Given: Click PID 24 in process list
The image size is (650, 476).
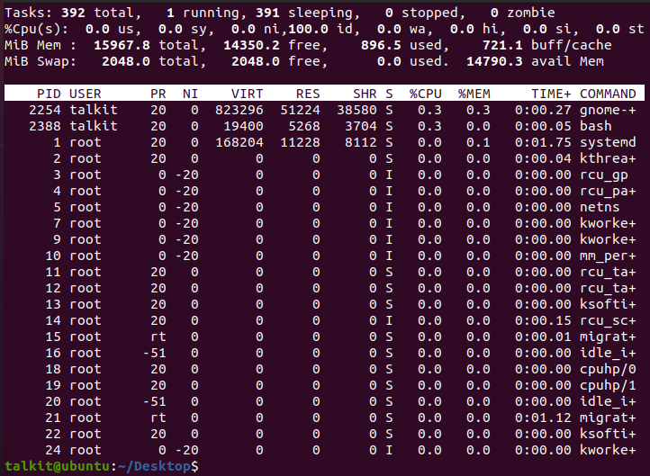Looking at the screenshot, I should click(53, 450).
